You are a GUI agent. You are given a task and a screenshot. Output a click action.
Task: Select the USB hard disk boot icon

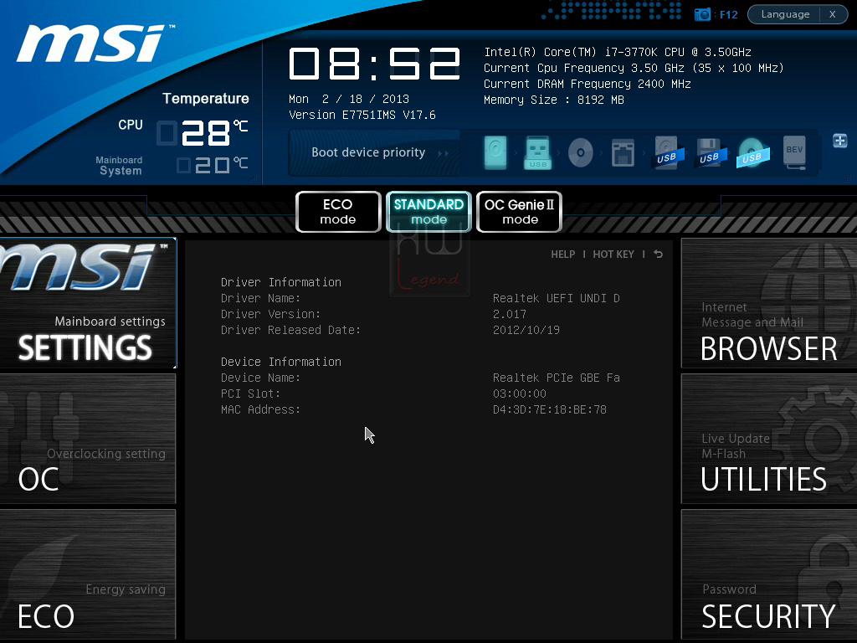coord(667,152)
